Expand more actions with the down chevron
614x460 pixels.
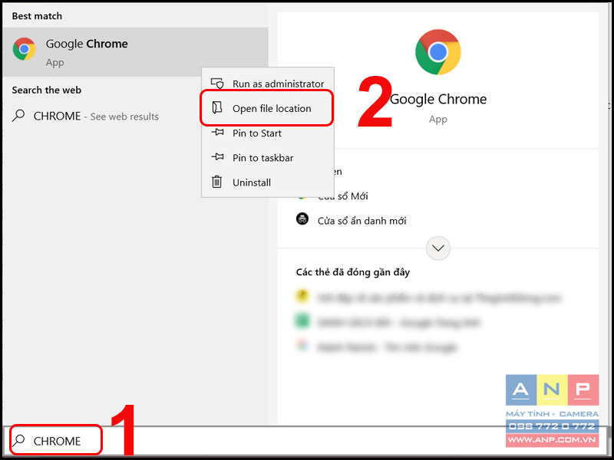[x=437, y=248]
